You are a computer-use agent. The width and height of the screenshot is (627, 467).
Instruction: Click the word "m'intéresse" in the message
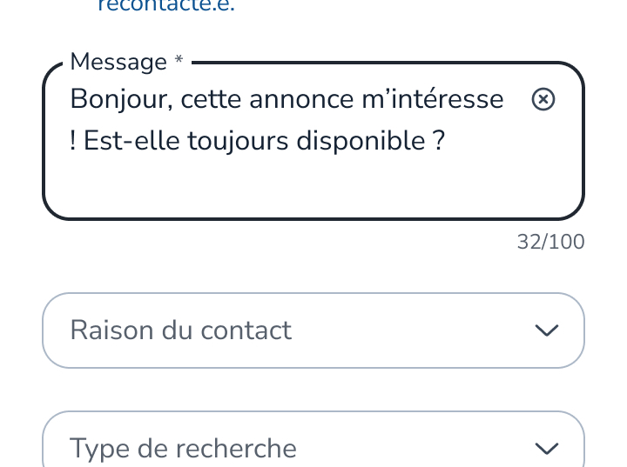point(432,100)
